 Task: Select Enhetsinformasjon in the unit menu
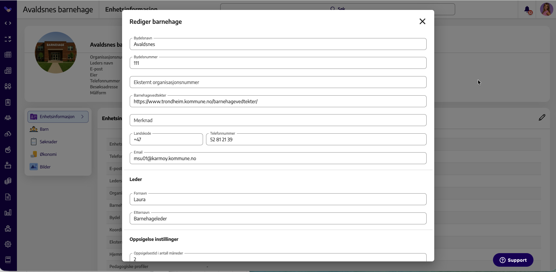pos(58,117)
